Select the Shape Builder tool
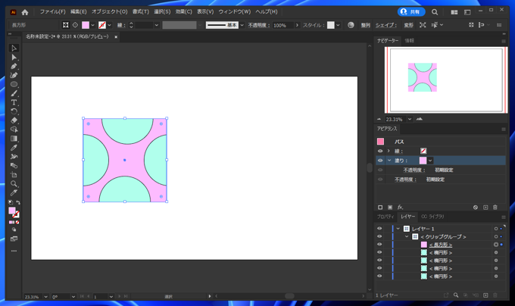 14,130
